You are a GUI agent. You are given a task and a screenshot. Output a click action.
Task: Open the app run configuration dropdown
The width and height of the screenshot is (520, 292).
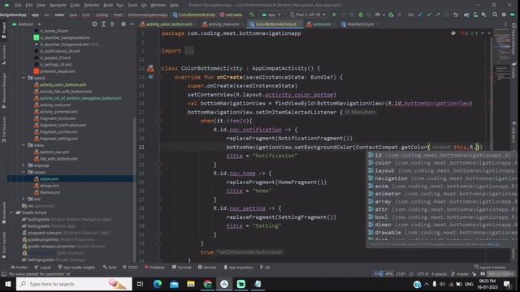click(271, 15)
